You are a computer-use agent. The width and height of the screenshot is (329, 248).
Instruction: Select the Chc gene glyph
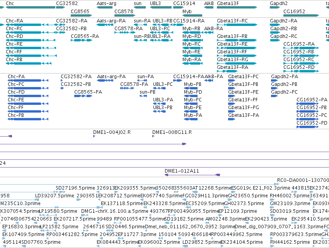[x=31, y=7]
